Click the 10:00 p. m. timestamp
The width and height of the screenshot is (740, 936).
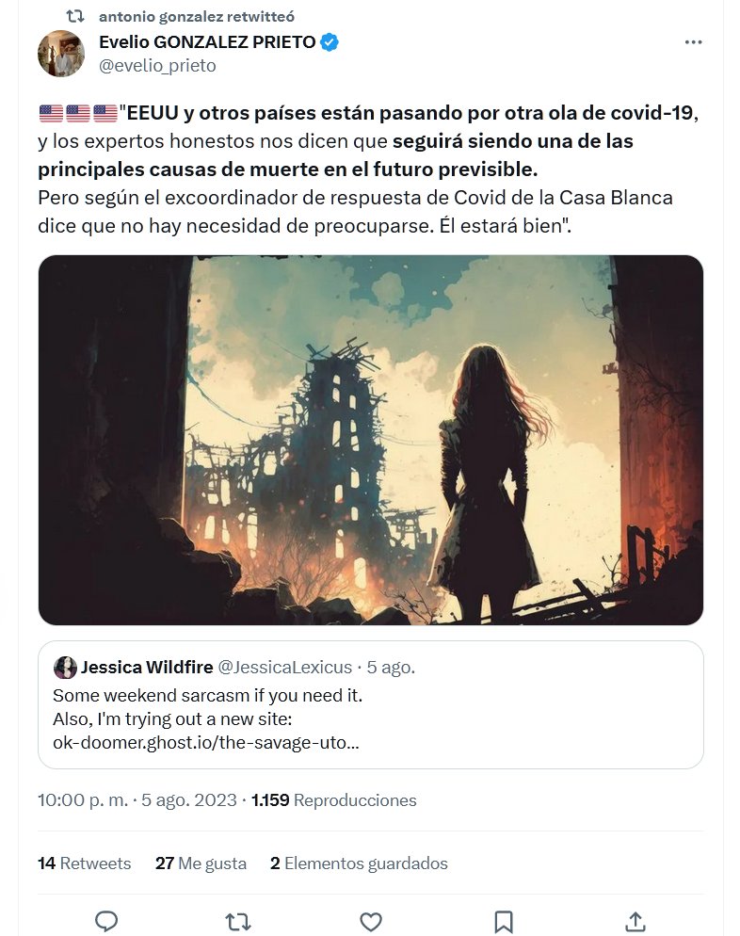pos(83,799)
